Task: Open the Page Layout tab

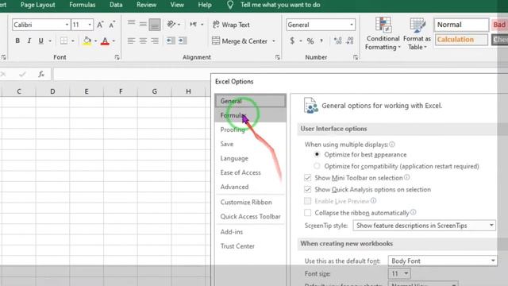Action: [37, 5]
